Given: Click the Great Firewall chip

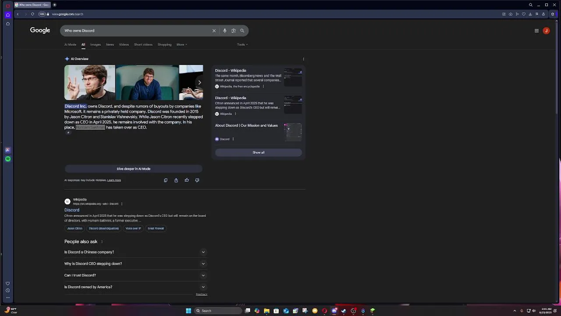Looking at the screenshot, I should [156, 228].
